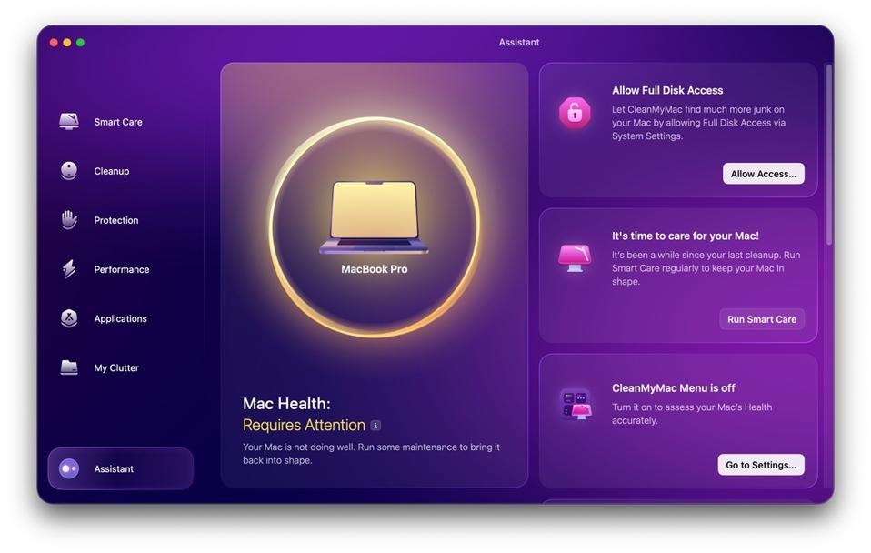Click the pink iMac care icon
Viewport: 871px width, 553px height.
pos(575,257)
